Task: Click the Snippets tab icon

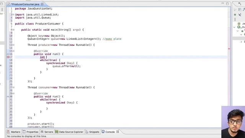Action: [x=87, y=132]
